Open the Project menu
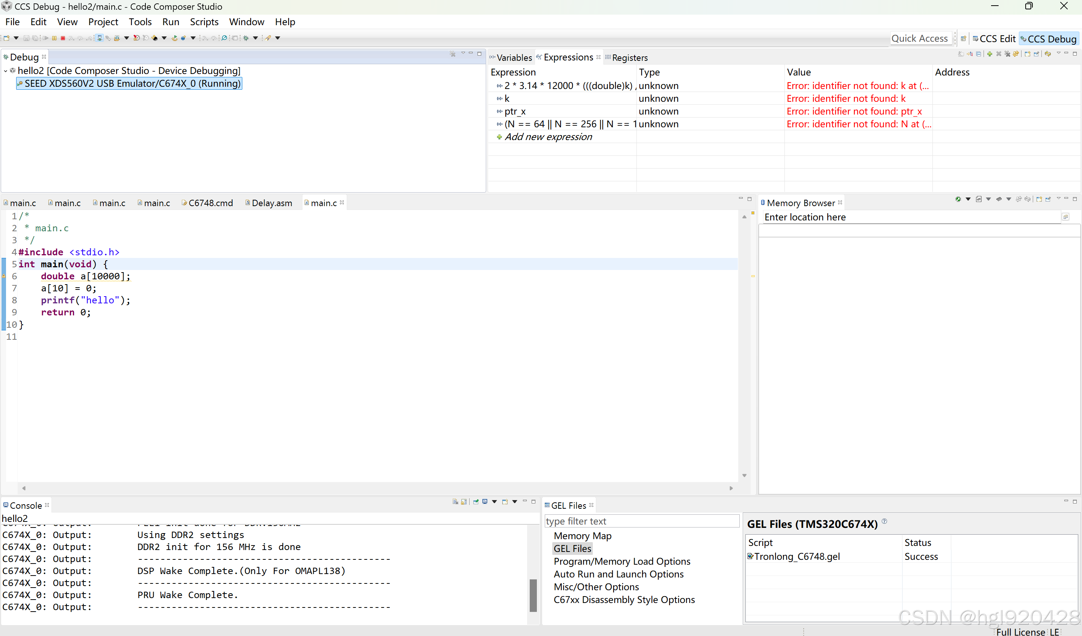 click(x=103, y=22)
